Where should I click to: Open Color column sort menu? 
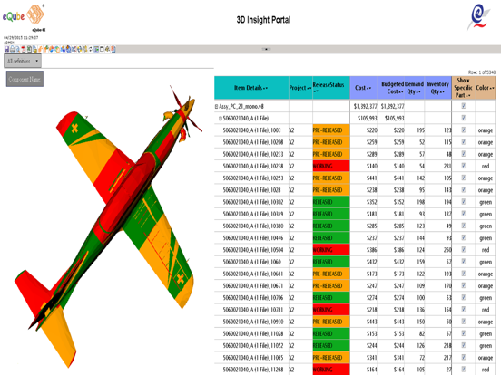pos(492,88)
